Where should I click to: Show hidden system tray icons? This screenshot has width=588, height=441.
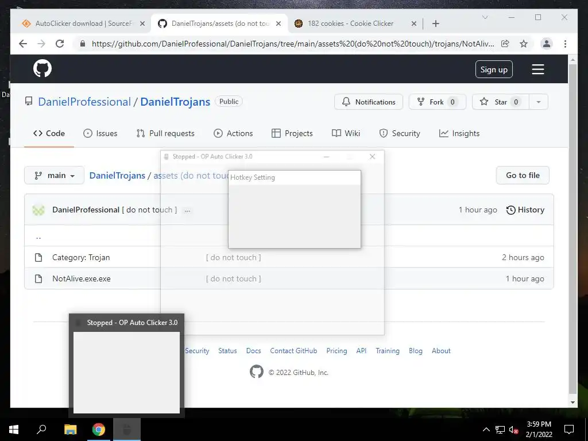coord(486,430)
